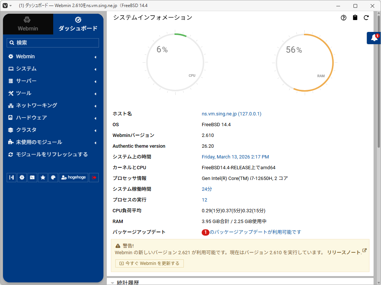The height and width of the screenshot is (285, 381).
Task: Open favorites with the star icon
Action: pos(43,177)
